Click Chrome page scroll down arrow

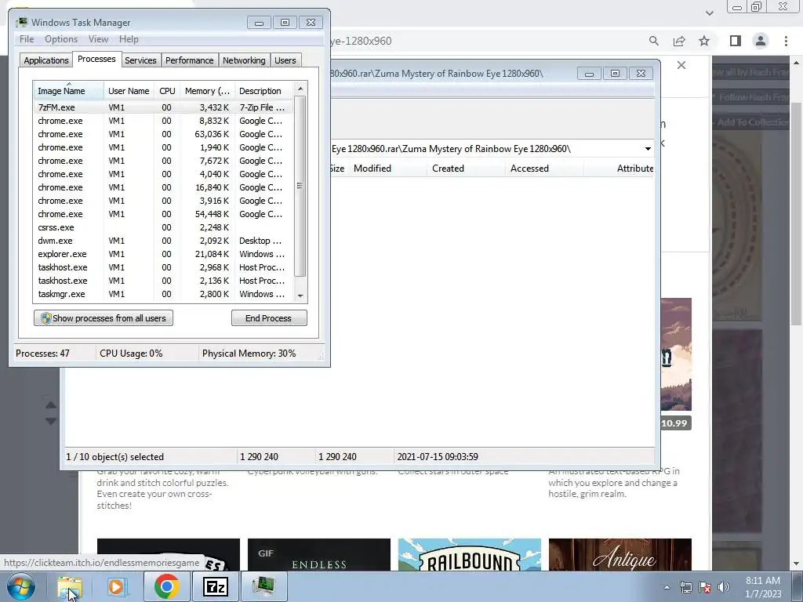point(796,564)
